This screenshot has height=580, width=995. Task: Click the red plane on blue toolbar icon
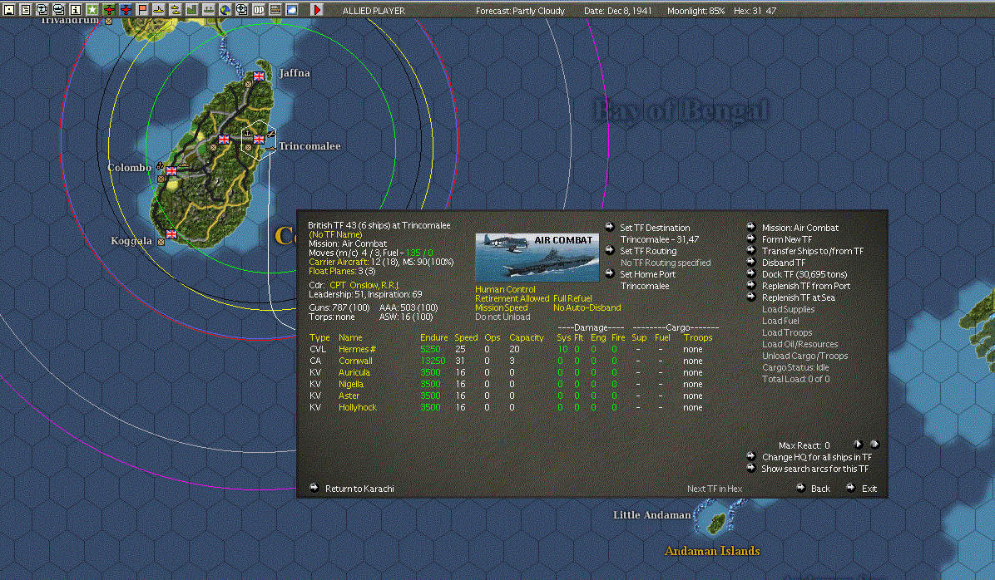click(126, 9)
